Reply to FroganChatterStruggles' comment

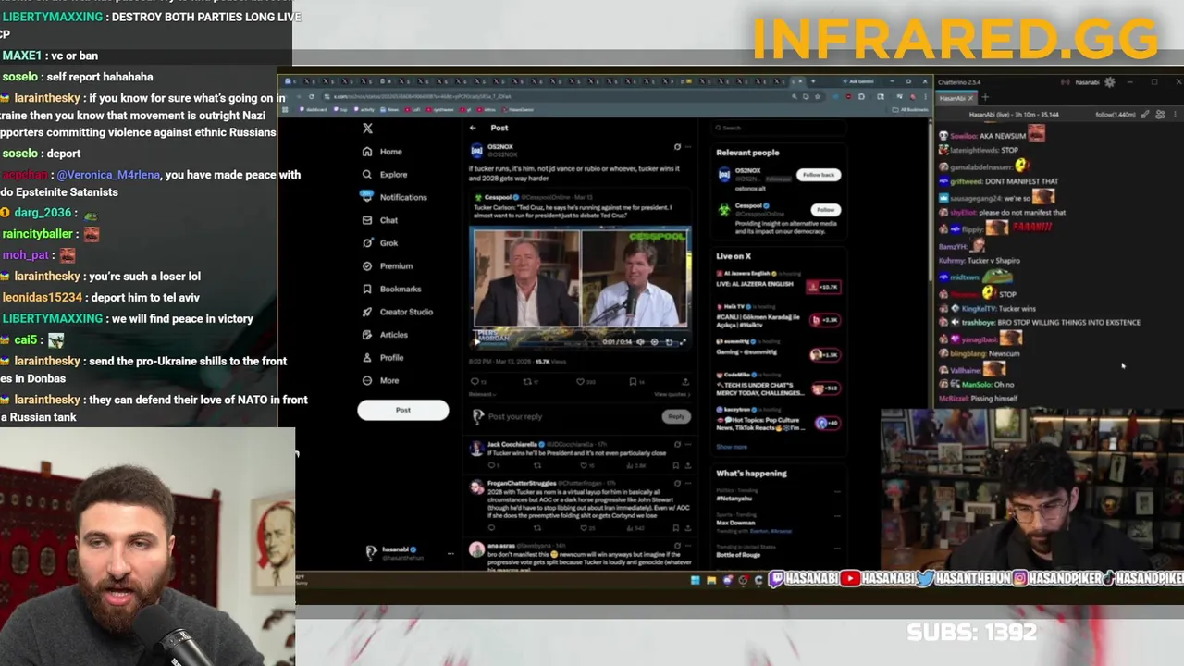(490, 528)
